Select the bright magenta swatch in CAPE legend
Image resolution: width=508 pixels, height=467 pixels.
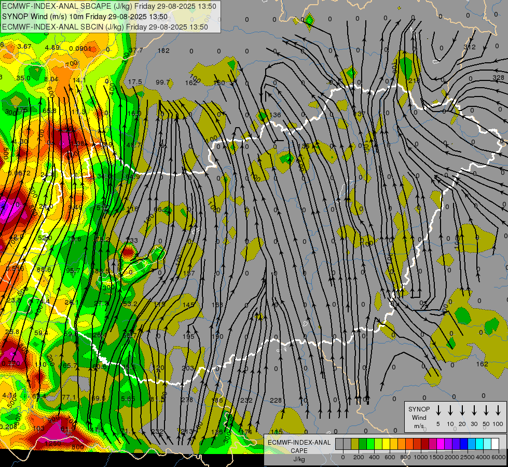pos(441,444)
